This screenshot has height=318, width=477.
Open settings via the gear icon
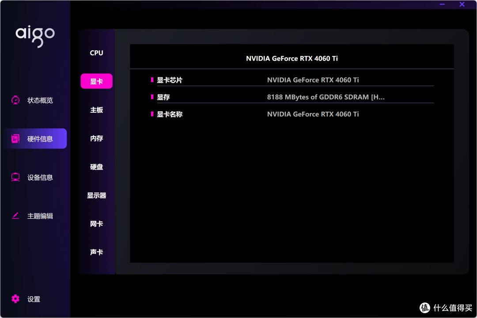(15, 299)
